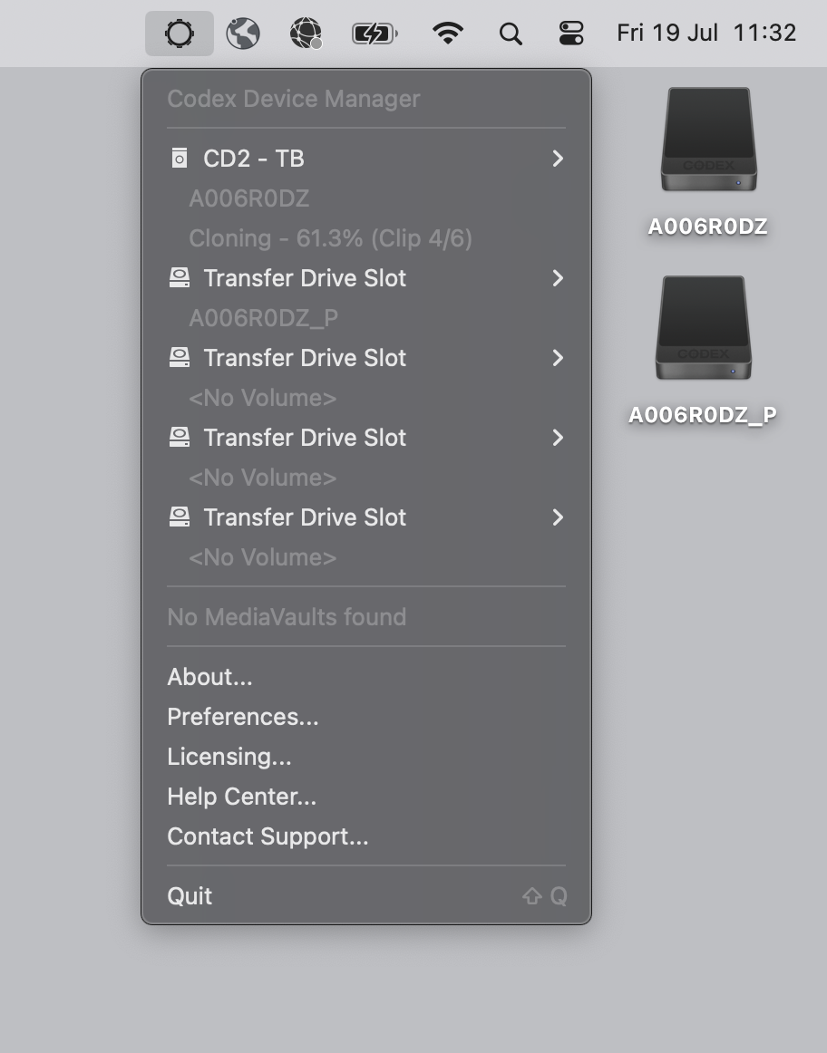
Task: Click the globe icon in menu bar
Action: click(x=242, y=33)
